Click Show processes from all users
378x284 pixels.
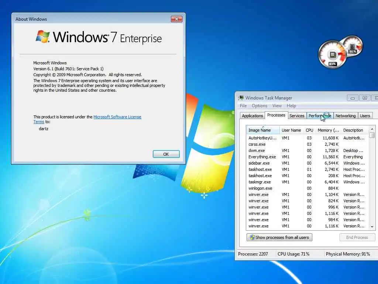(x=279, y=237)
